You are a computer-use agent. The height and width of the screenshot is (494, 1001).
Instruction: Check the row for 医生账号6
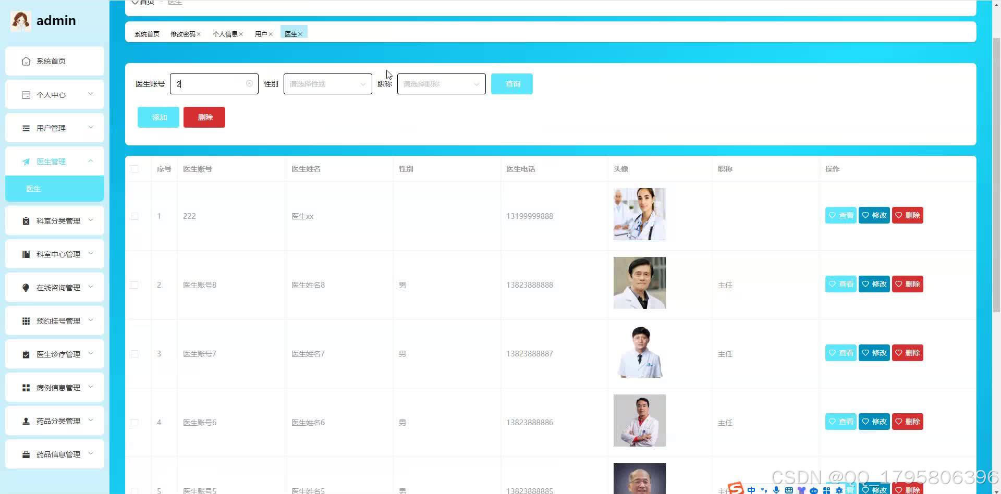tap(135, 423)
